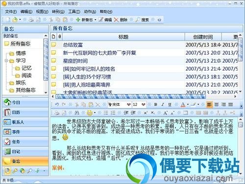The height and width of the screenshot is (184, 245).
Task: Open the 日记 diary section
Action: 25,152
